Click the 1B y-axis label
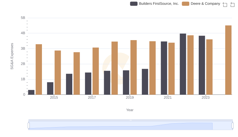 pyautogui.click(x=23, y=79)
